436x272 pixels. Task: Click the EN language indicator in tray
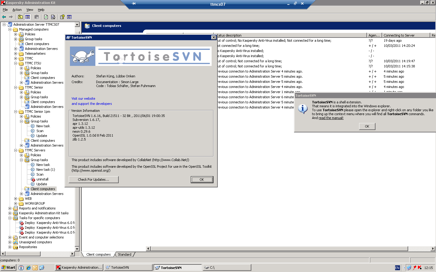pos(397,268)
